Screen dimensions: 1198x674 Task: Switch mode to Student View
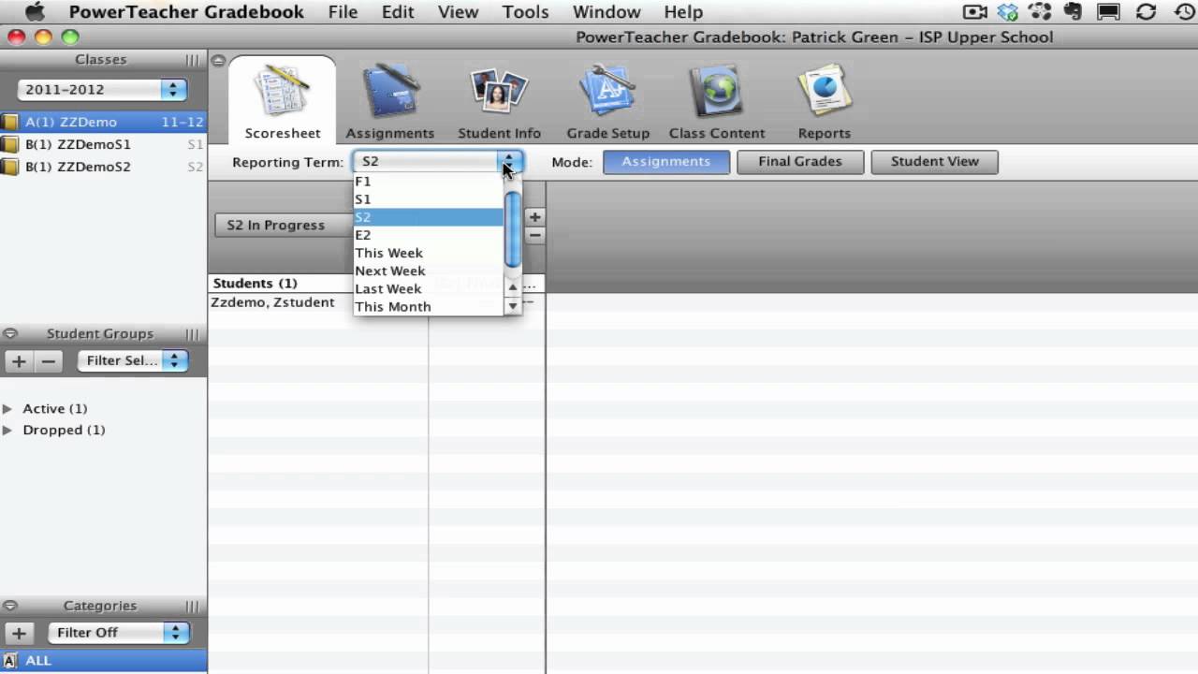[934, 161]
